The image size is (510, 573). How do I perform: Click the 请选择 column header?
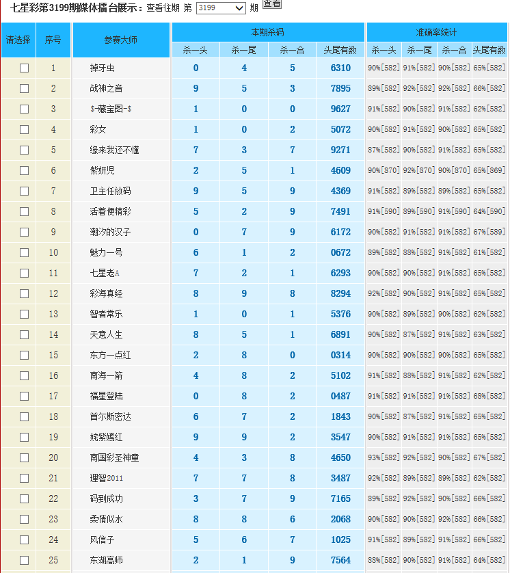click(x=18, y=40)
